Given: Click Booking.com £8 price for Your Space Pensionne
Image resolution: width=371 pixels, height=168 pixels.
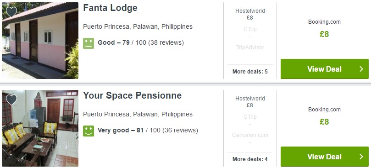Looking at the screenshot, I should click(324, 122).
